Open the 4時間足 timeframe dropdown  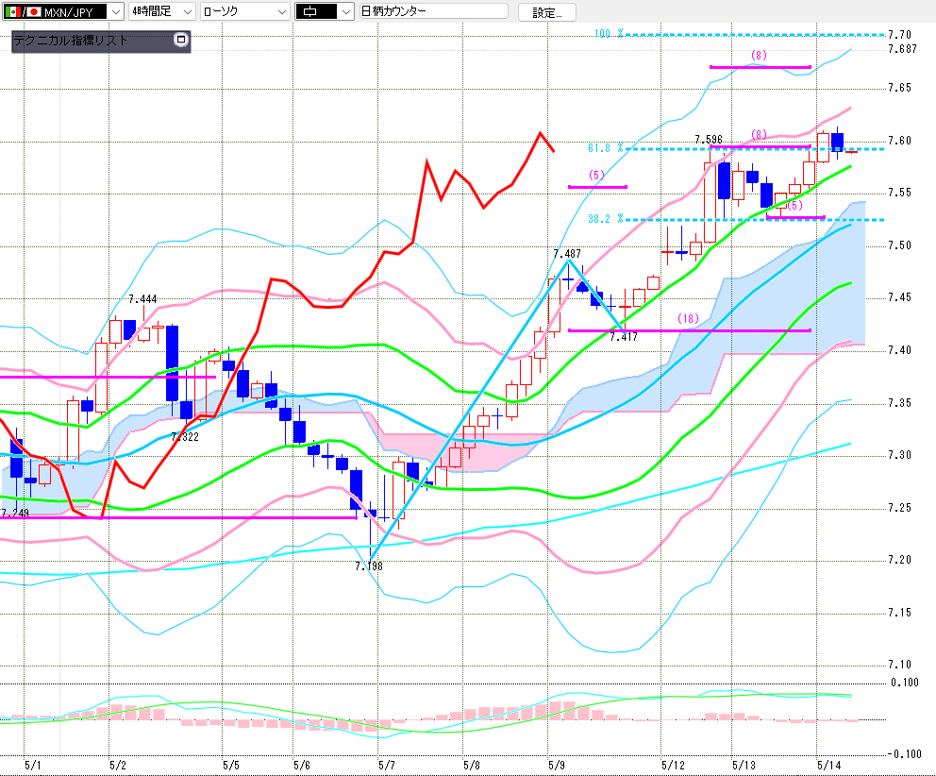click(x=161, y=11)
